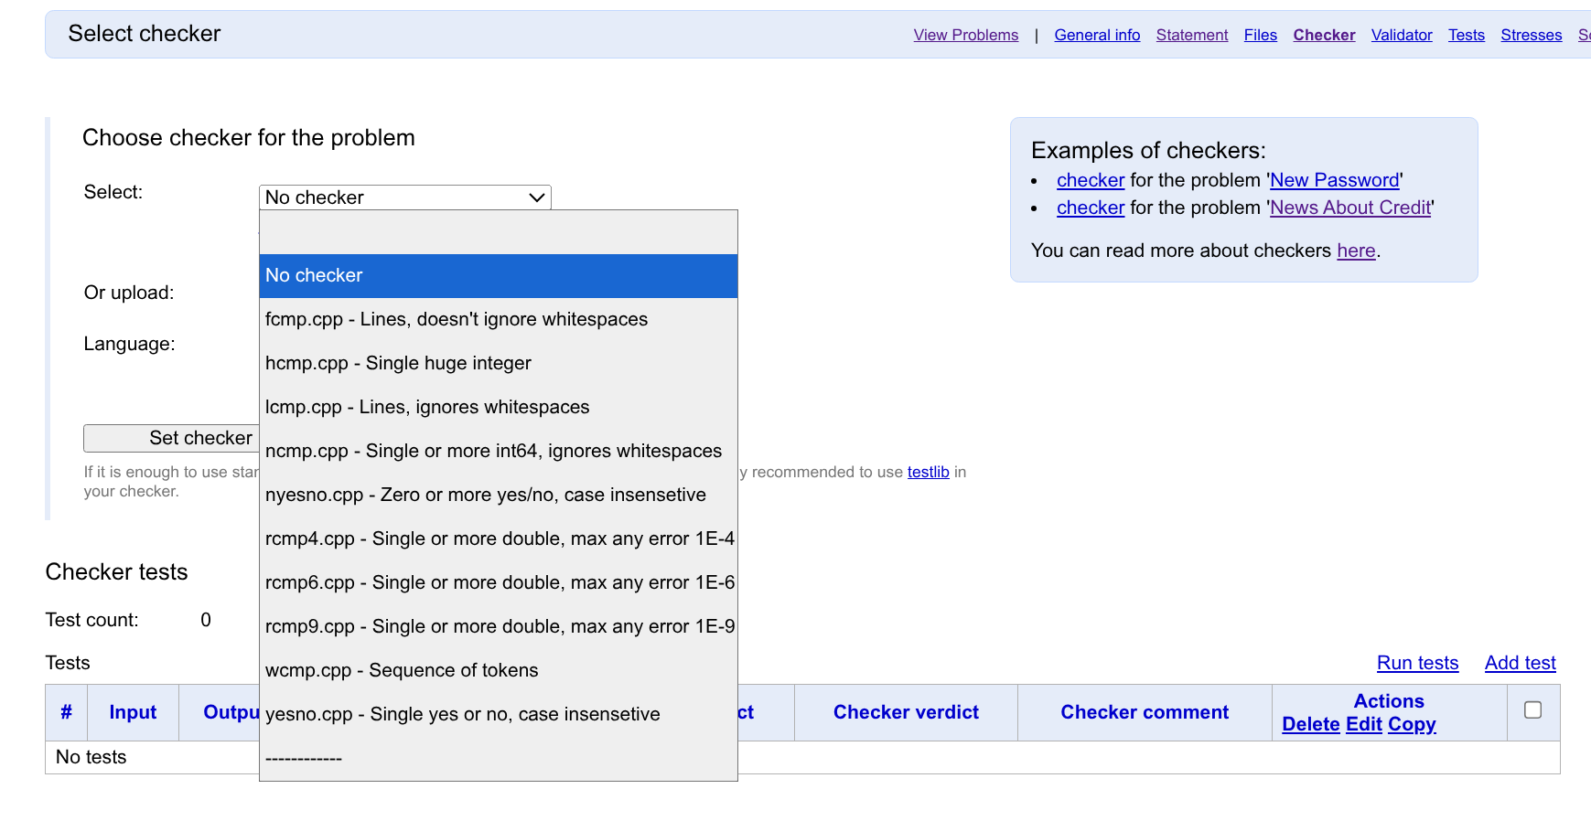Click the Run tests link
The height and width of the screenshot is (821, 1591).
click(x=1417, y=663)
